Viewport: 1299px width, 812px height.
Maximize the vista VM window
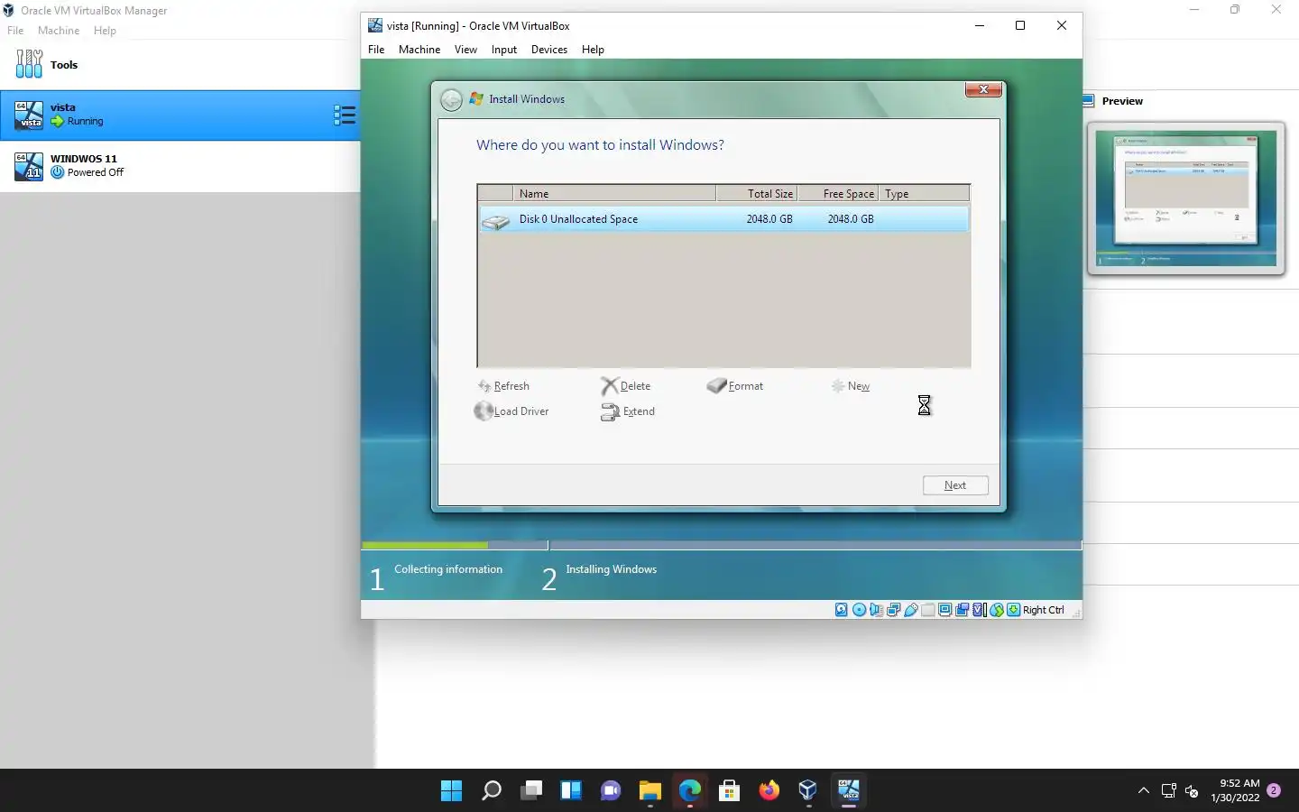1020,25
